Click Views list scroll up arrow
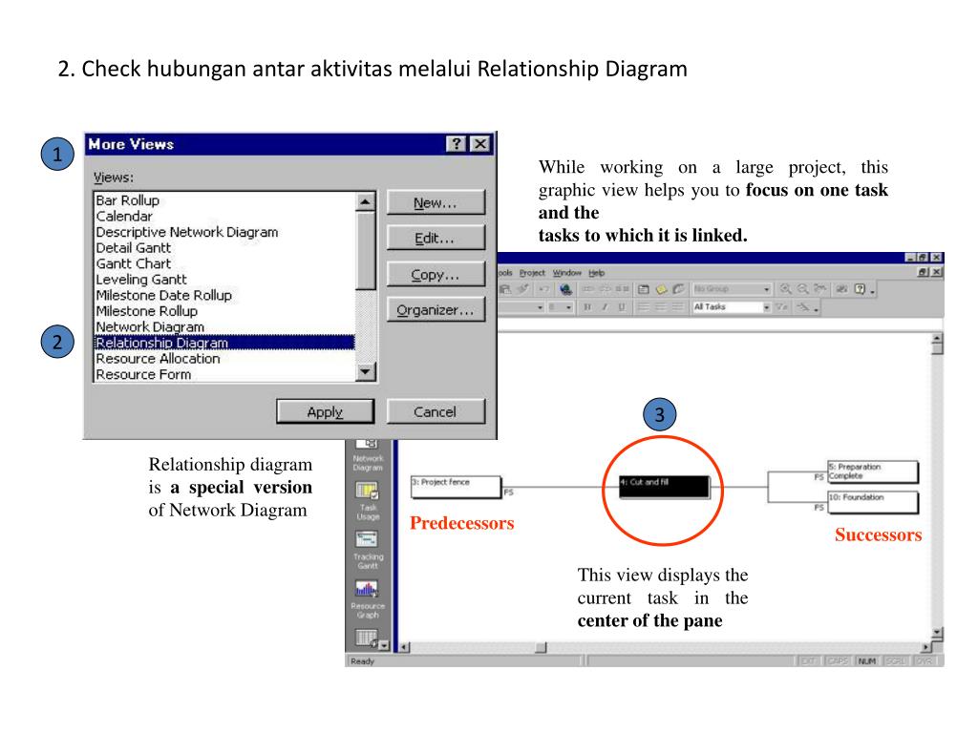The width and height of the screenshot is (978, 733). 366,201
